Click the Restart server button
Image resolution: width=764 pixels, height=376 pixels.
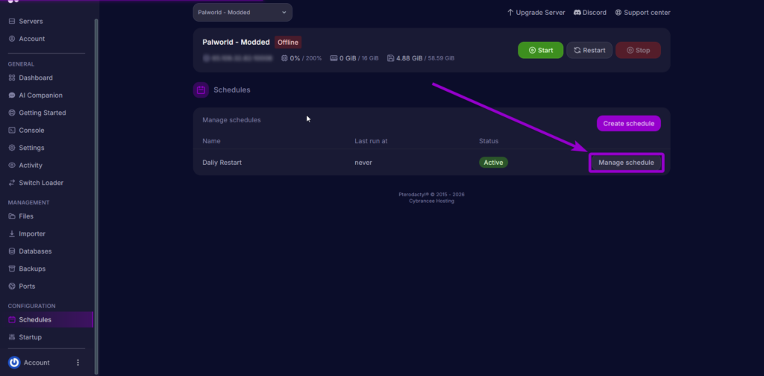click(589, 50)
